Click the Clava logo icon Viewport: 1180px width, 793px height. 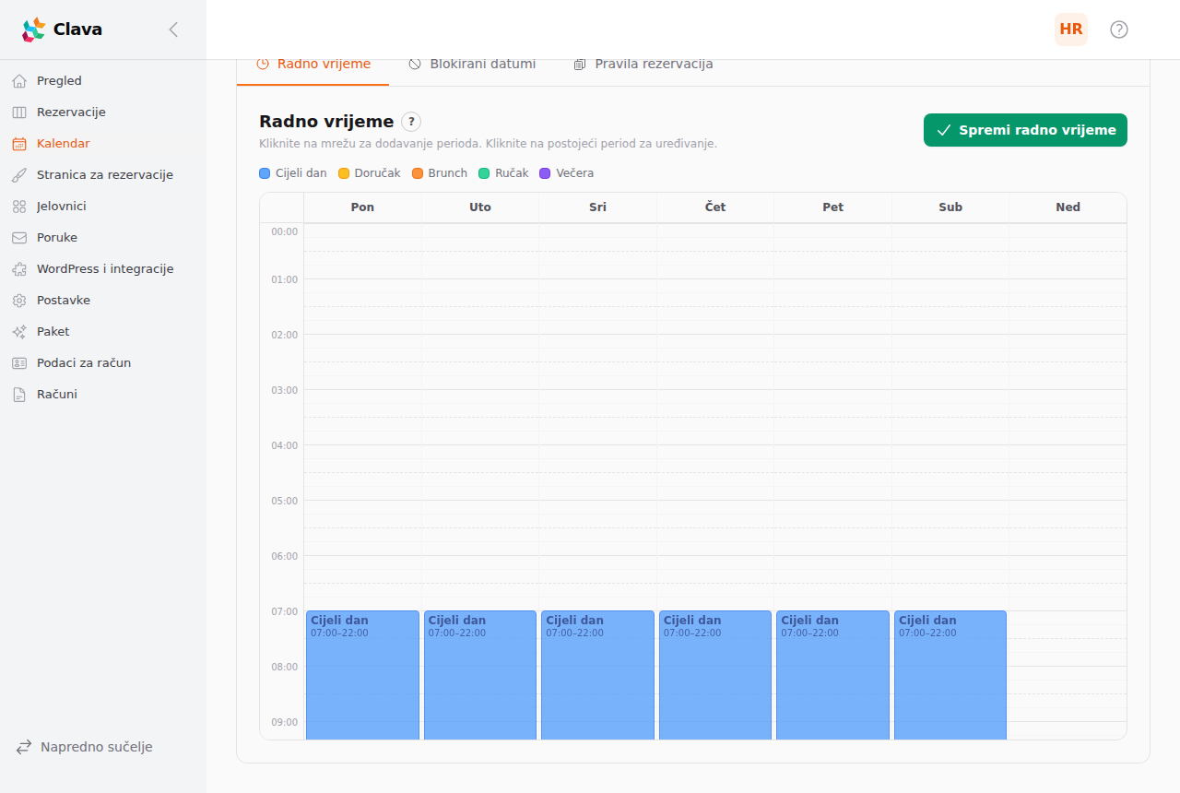pos(33,30)
